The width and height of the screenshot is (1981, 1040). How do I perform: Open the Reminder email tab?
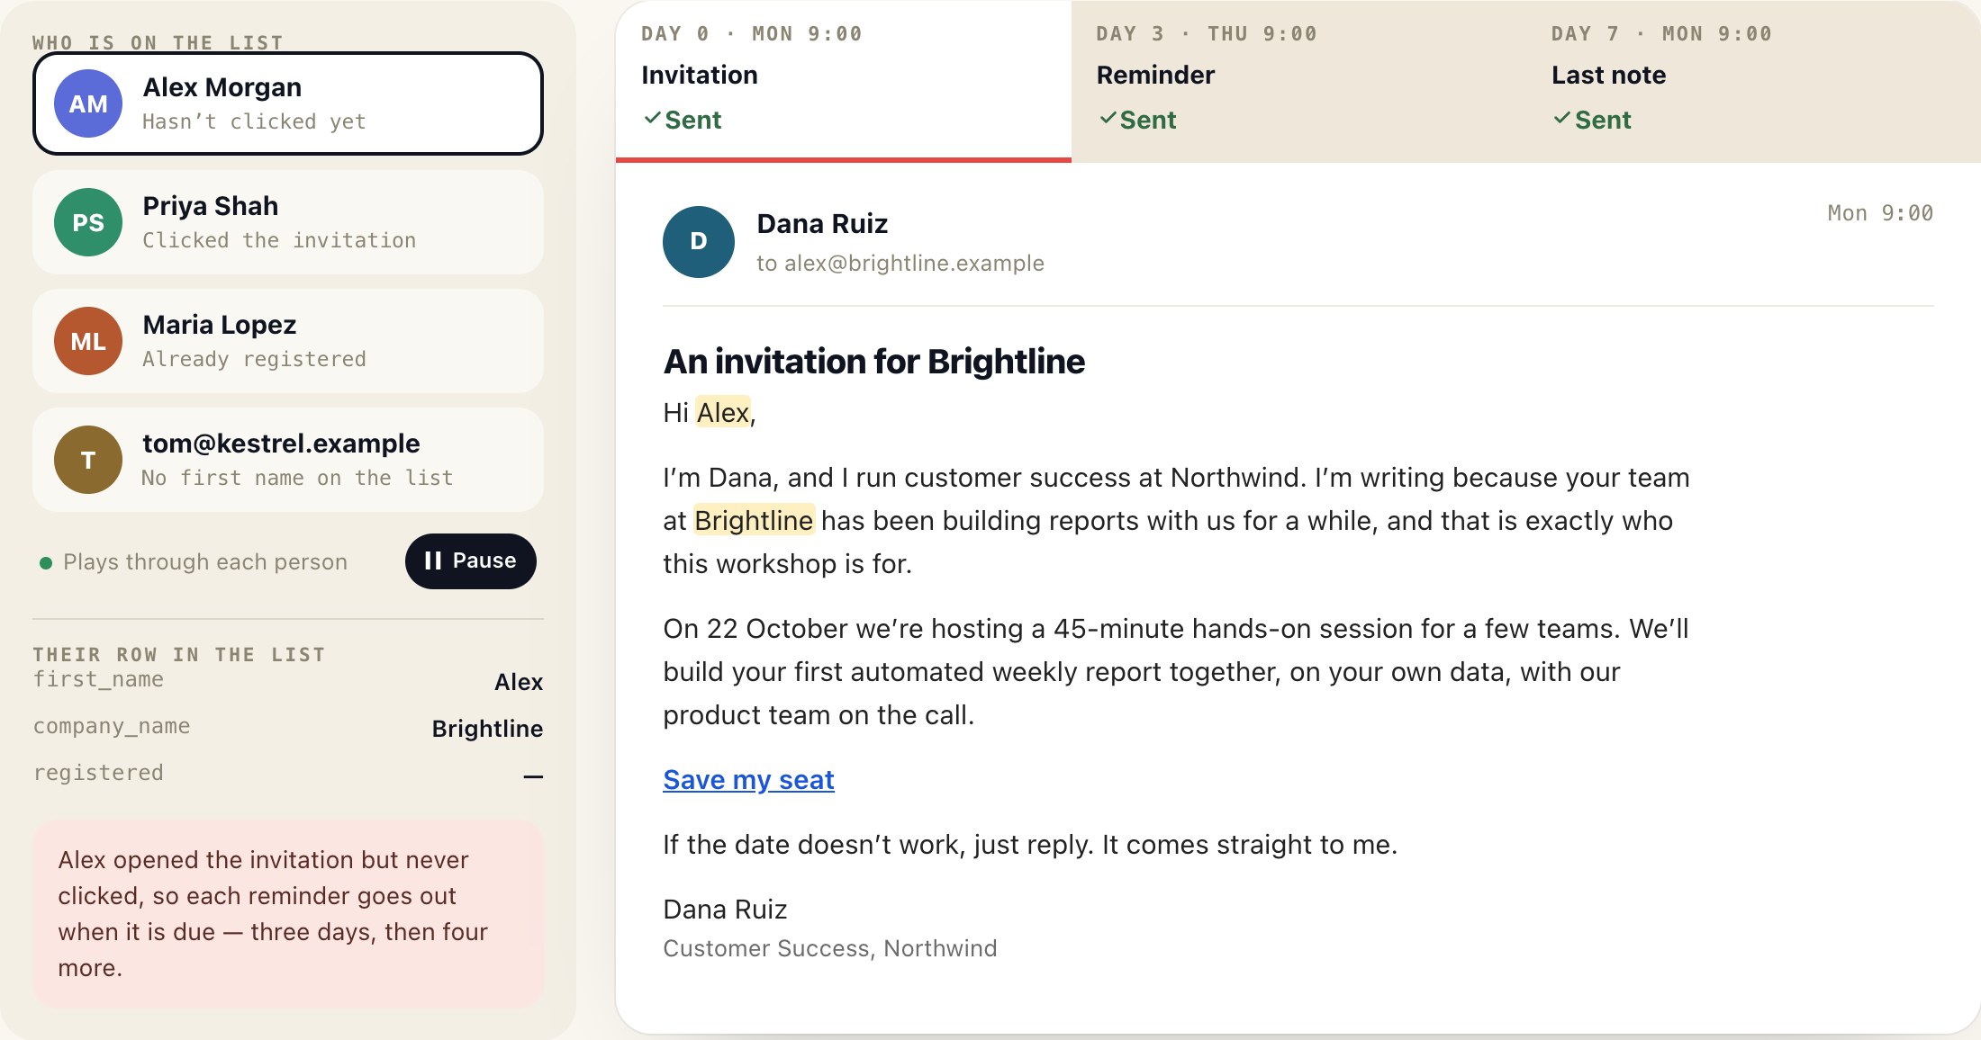(1298, 81)
